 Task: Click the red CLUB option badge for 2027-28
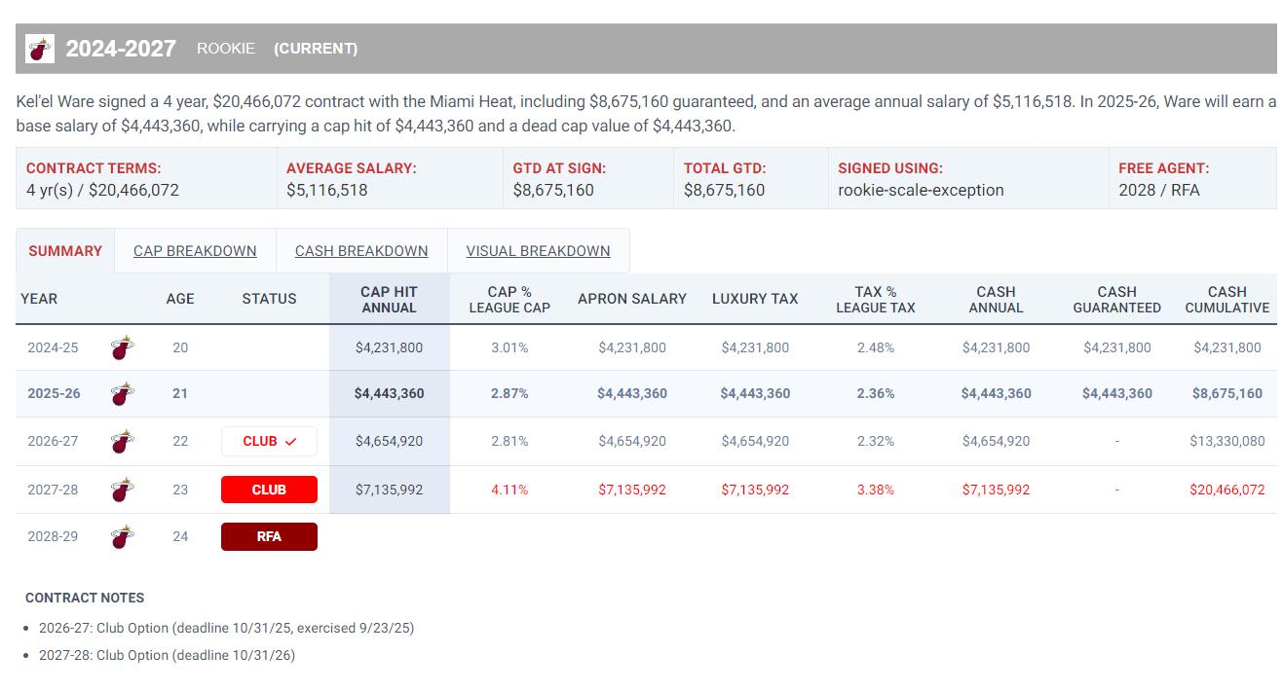point(269,490)
